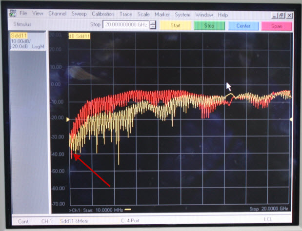The height and width of the screenshot is (231, 302).
Task: Click the left reference level marker triangle
Action: 68,119
